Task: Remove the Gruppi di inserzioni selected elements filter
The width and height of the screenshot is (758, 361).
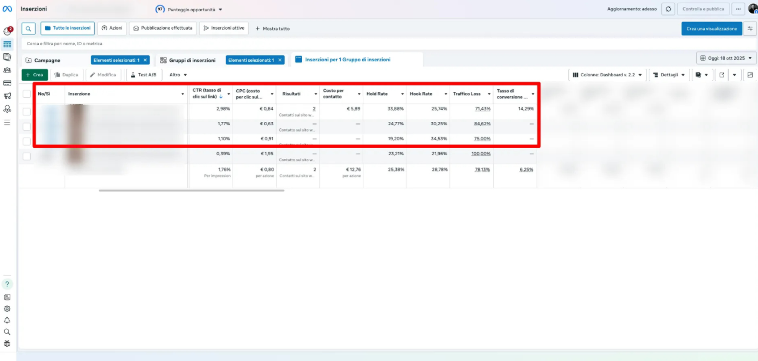Action: (280, 60)
